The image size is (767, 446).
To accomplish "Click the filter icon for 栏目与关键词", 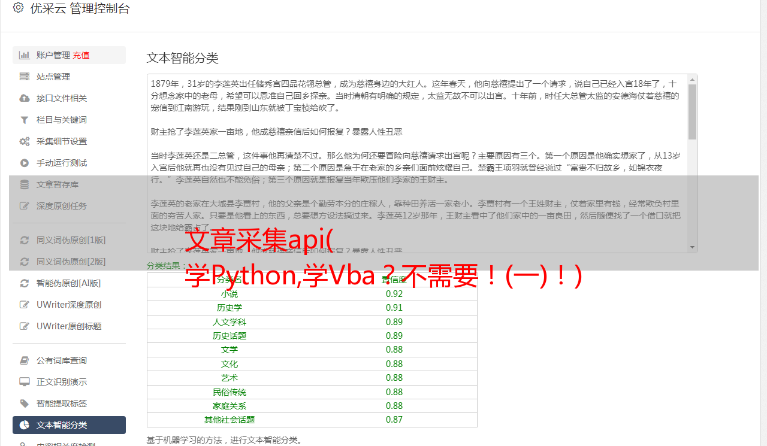I will click(x=24, y=120).
